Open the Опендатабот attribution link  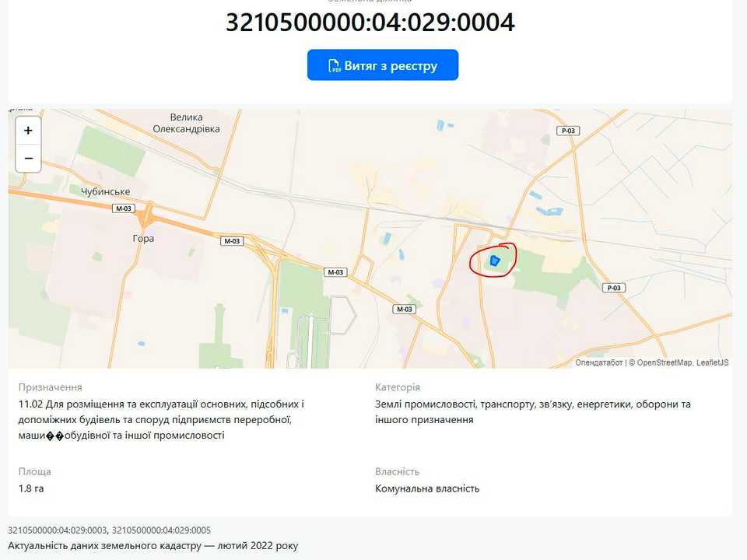pyautogui.click(x=598, y=362)
